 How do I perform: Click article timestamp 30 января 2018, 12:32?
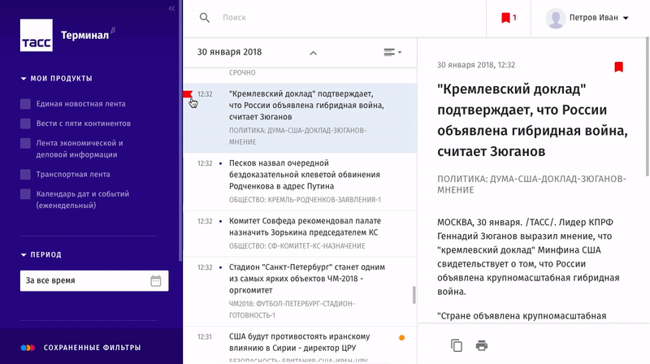coord(476,65)
